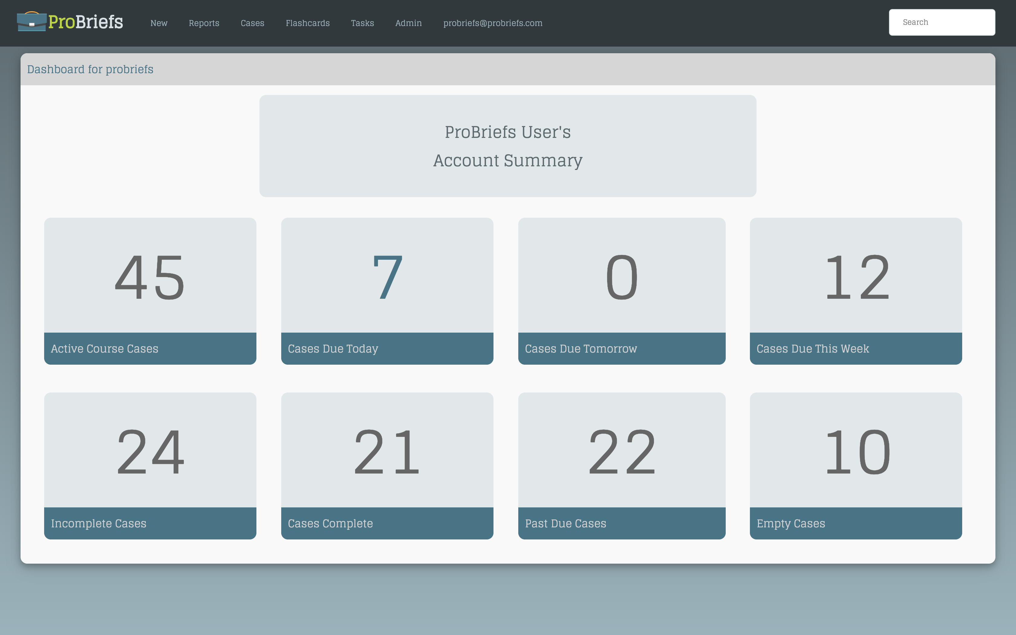View the Tasks page
Viewport: 1016px width, 635px height.
pyautogui.click(x=362, y=23)
